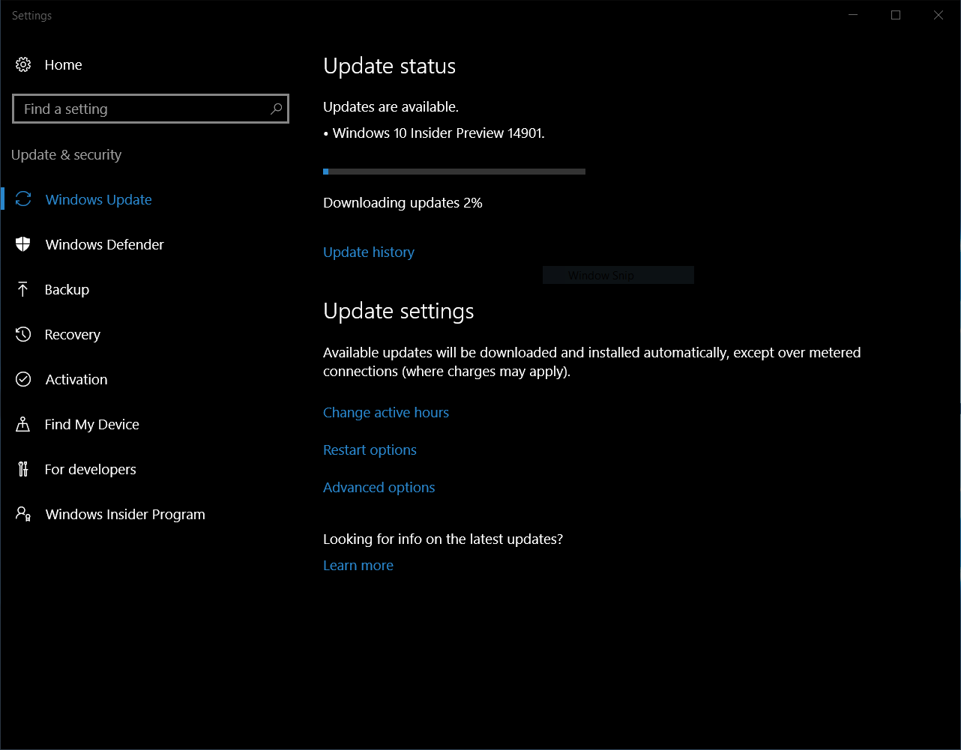Click Learn more about latest updates
Viewport: 961px width, 750px height.
[358, 566]
